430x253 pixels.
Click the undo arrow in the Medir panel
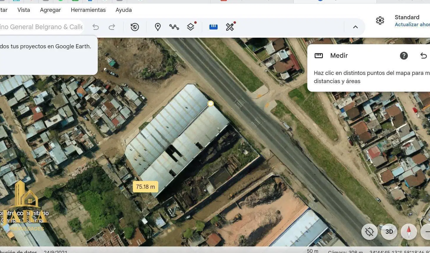pyautogui.click(x=424, y=56)
